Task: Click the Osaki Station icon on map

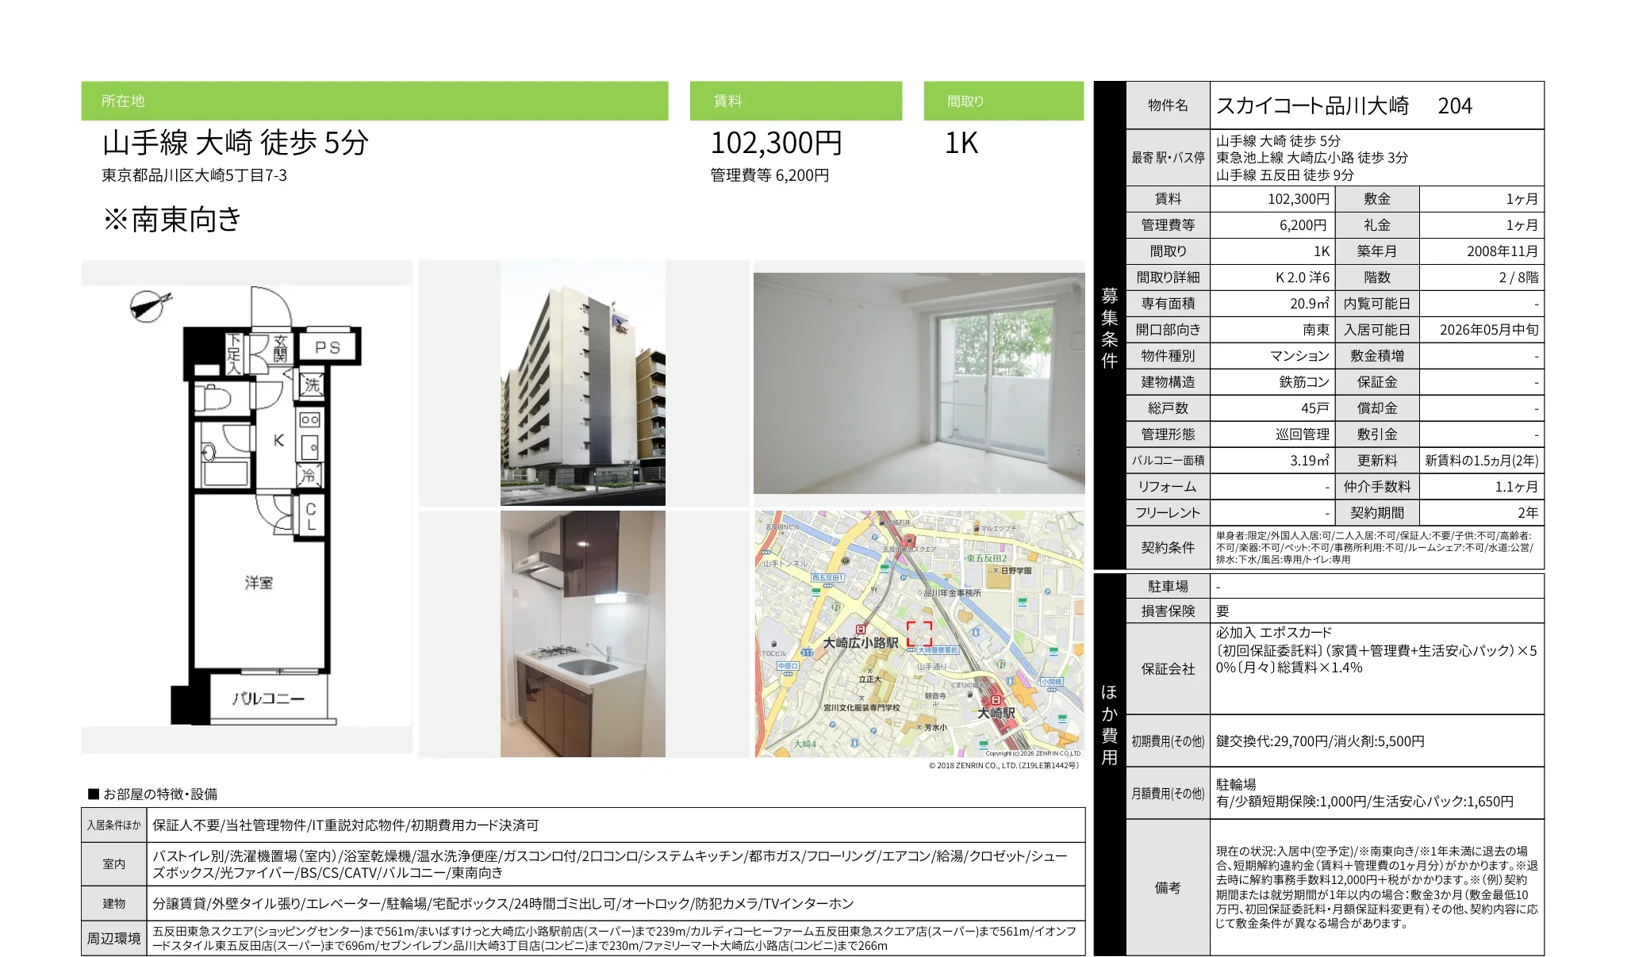Action: coord(996,699)
